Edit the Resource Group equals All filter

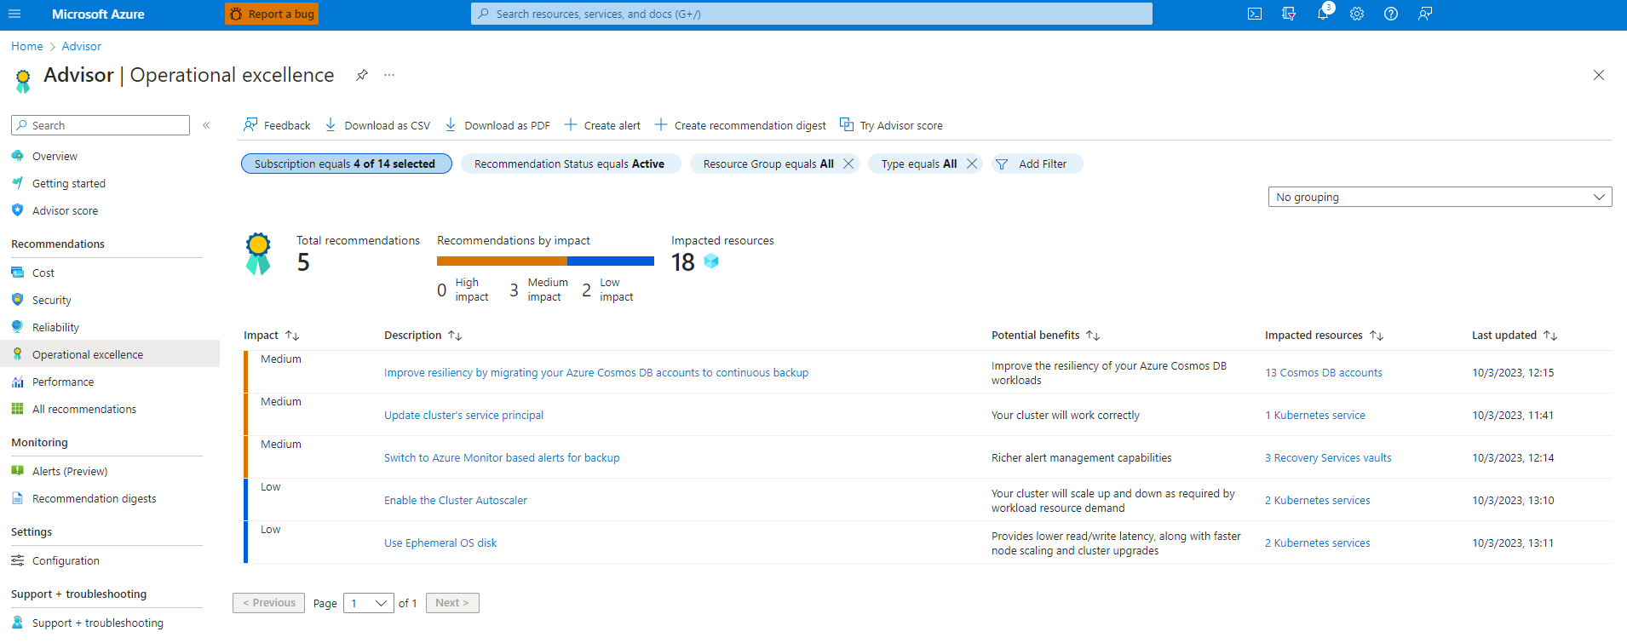click(x=768, y=164)
